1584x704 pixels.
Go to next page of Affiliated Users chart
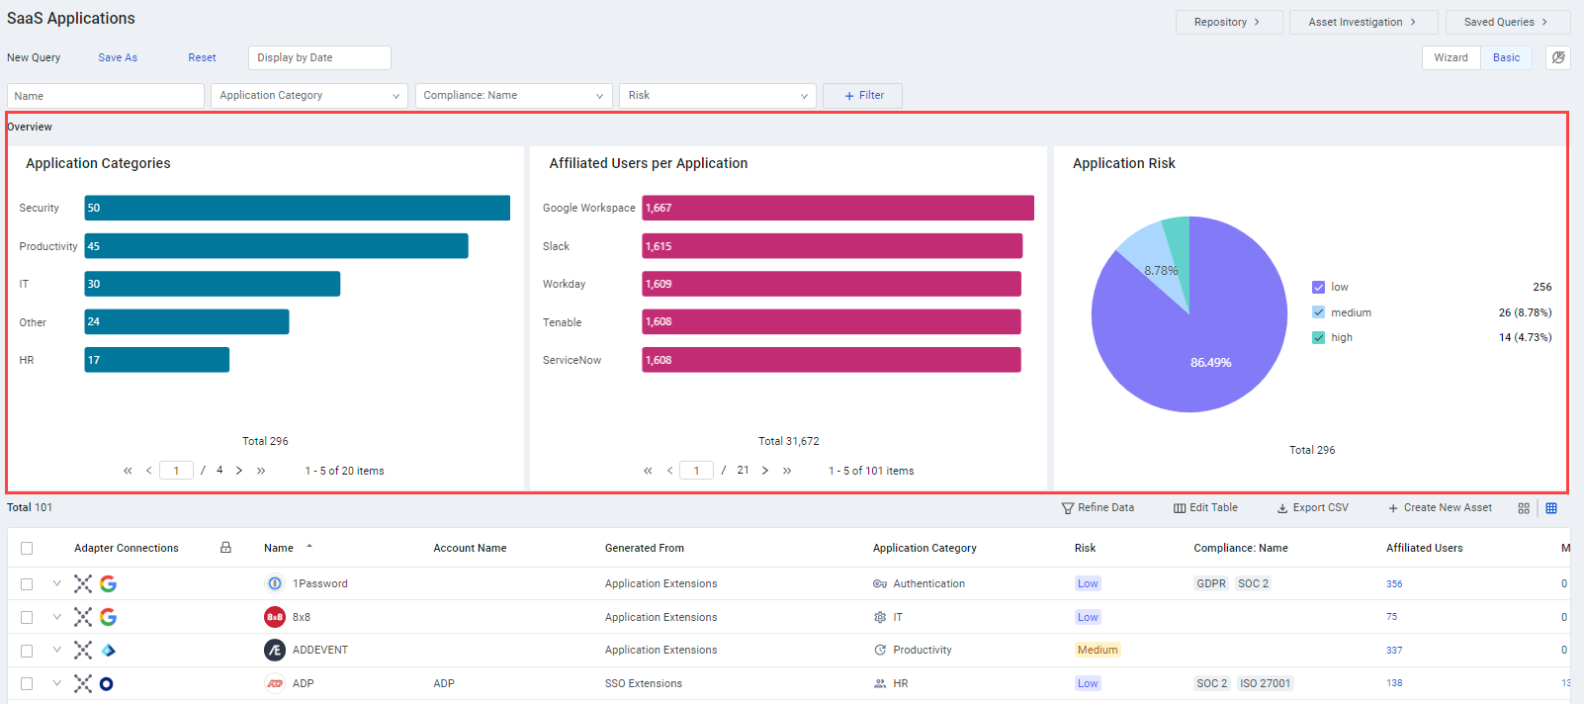[765, 471]
